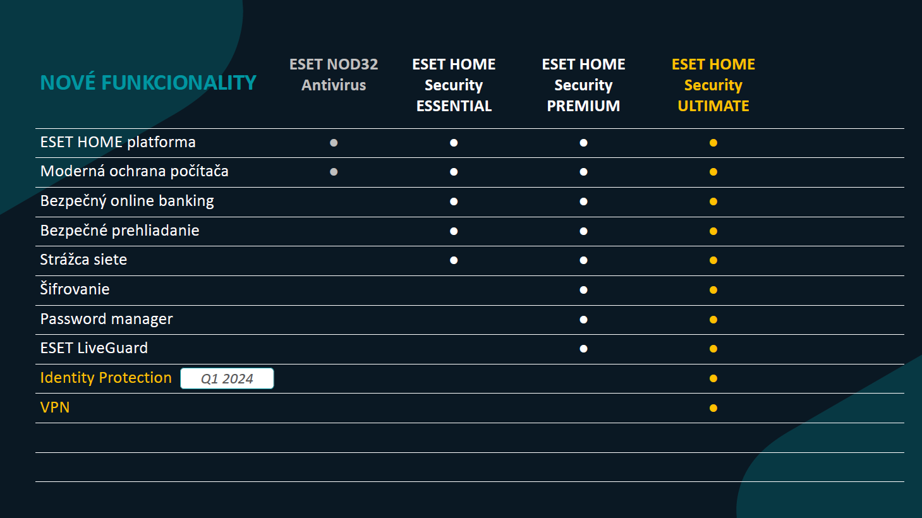Select the ESET HOME Security ESSENTIAL header
This screenshot has height=518, width=922.
click(454, 85)
